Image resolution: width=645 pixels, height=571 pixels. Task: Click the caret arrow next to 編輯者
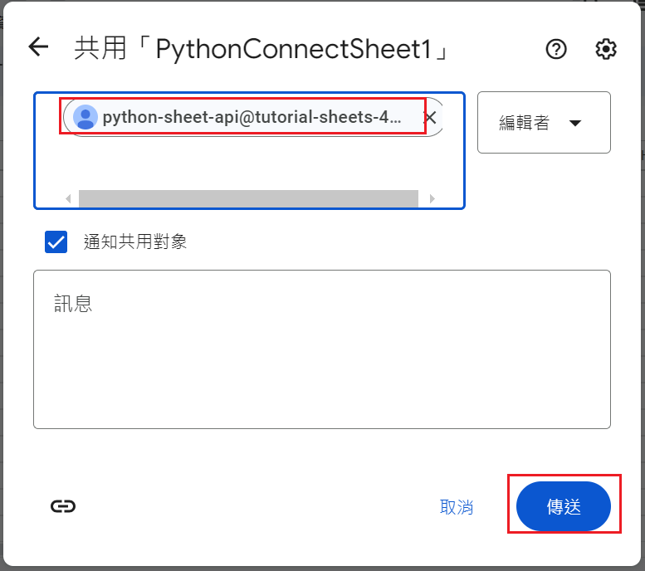(574, 124)
